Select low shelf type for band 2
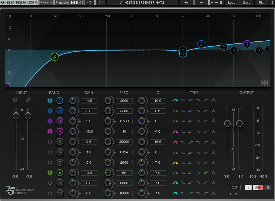 click(x=183, y=111)
